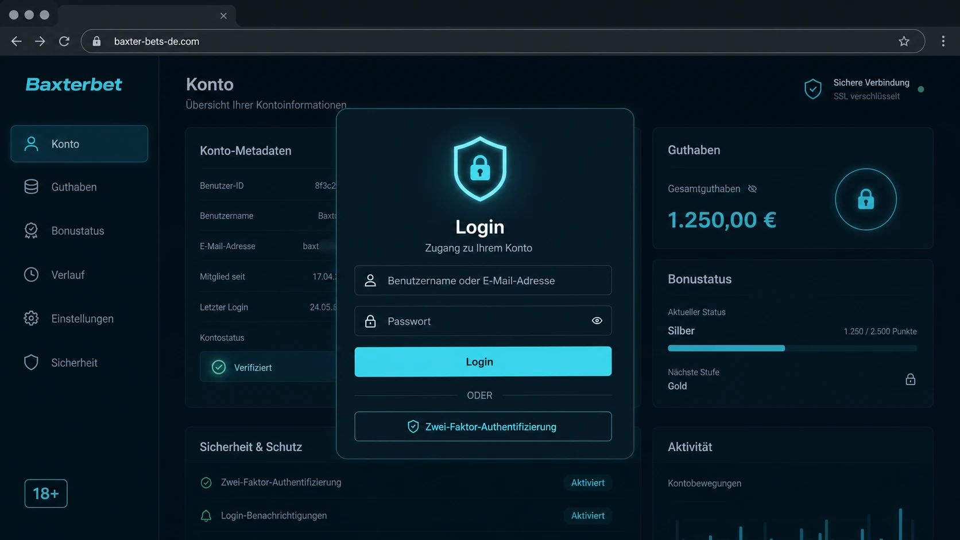Image resolution: width=960 pixels, height=540 pixels.
Task: Select Sicherheit in the sidebar
Action: pyautogui.click(x=79, y=363)
